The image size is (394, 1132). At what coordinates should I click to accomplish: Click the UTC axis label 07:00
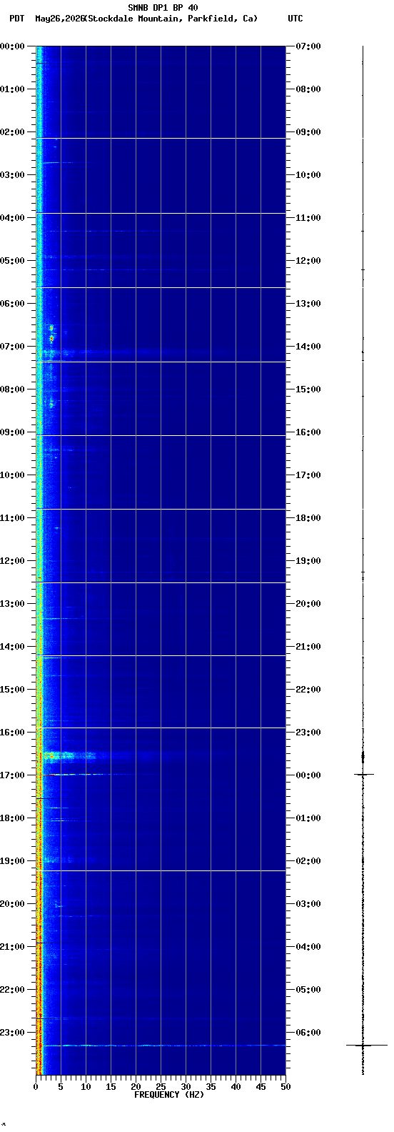coord(308,46)
